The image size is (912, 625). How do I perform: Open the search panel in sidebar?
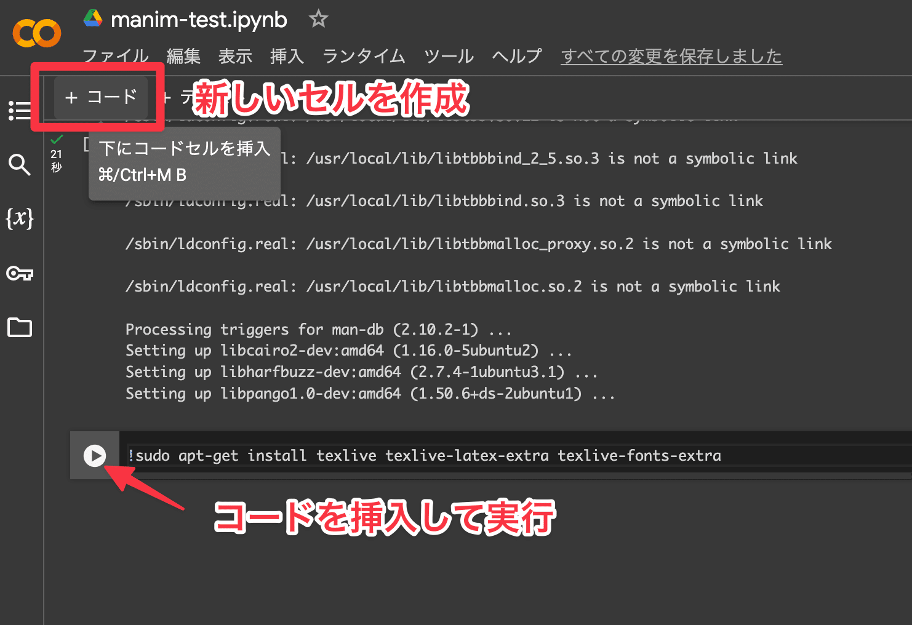tap(19, 165)
